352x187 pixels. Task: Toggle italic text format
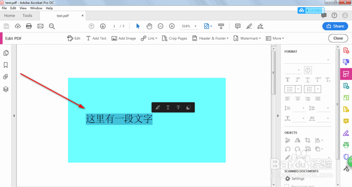click(x=298, y=80)
